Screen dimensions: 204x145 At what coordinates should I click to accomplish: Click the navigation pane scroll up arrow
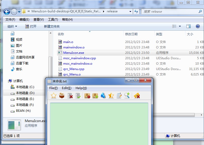[x=51, y=33]
